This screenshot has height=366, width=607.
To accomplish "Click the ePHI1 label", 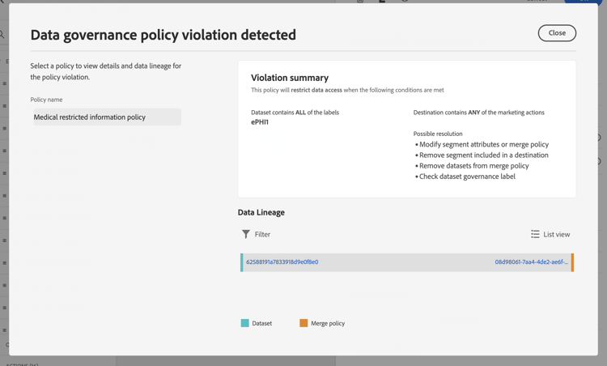I will click(x=260, y=122).
